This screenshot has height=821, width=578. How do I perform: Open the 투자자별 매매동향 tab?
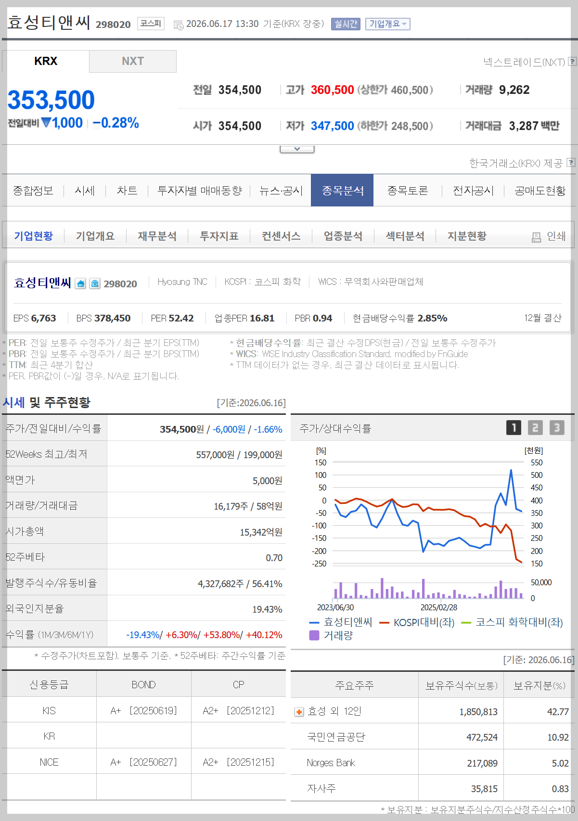pos(200,191)
